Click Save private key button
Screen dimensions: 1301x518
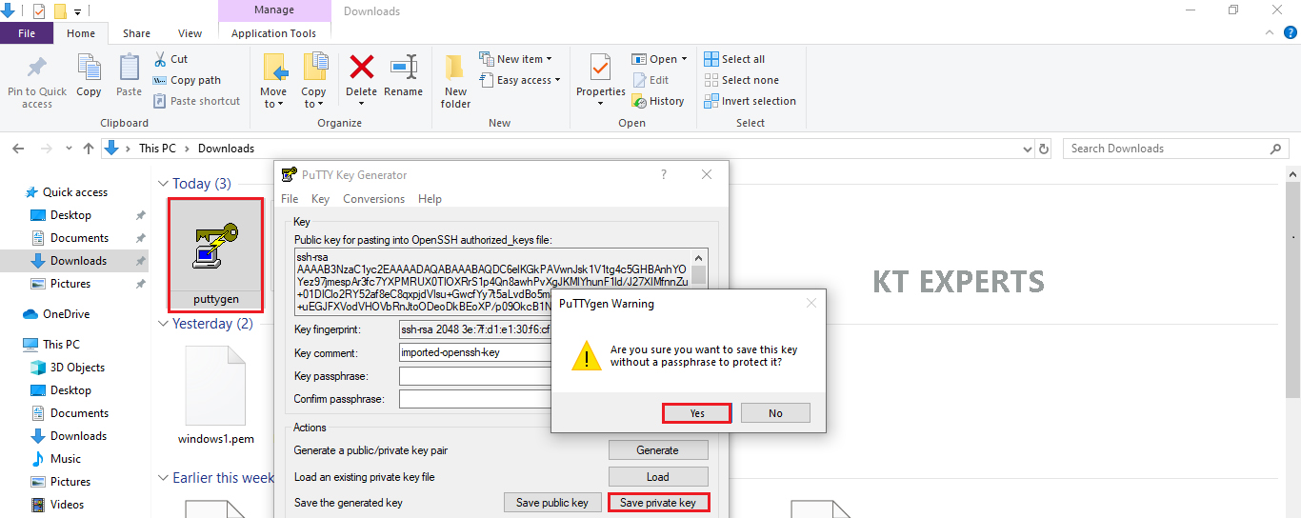[658, 503]
